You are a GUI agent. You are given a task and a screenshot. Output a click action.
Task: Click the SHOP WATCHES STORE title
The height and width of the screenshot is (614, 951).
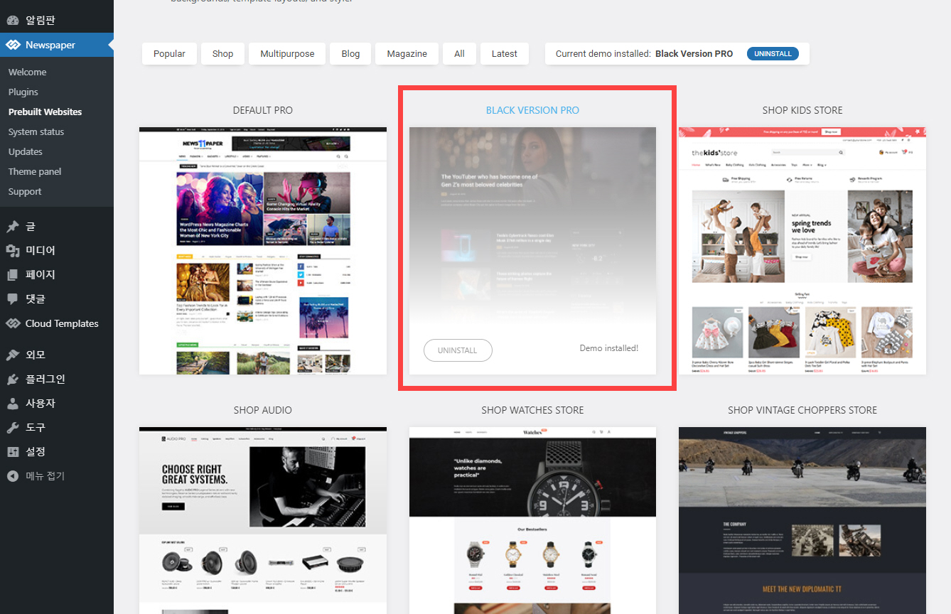click(532, 410)
